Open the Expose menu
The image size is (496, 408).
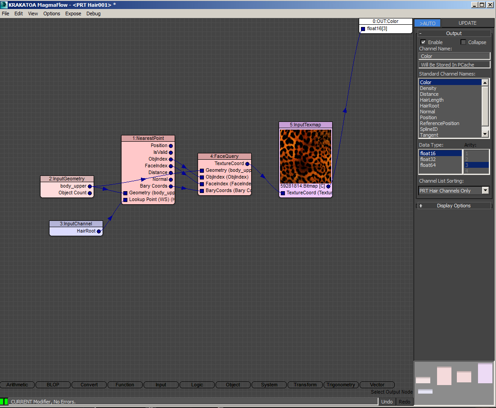coord(73,13)
